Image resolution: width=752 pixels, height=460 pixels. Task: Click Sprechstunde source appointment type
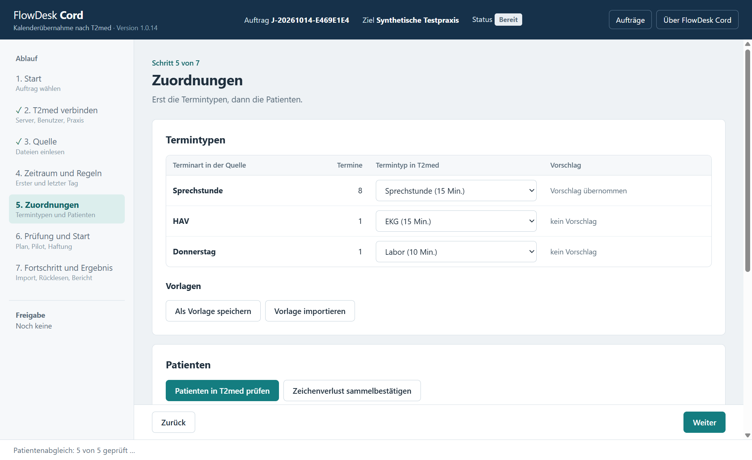coord(198,191)
